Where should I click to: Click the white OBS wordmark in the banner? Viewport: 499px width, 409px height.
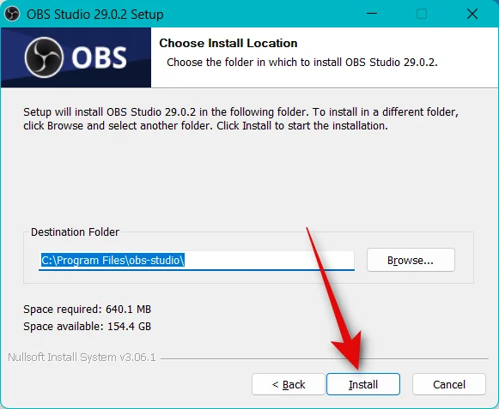click(100, 57)
